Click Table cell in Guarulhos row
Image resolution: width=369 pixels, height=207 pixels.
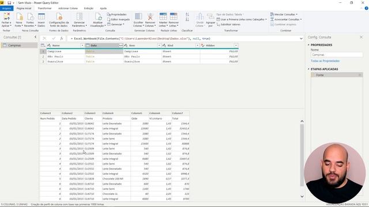pos(104,62)
